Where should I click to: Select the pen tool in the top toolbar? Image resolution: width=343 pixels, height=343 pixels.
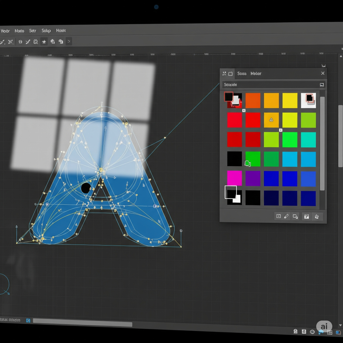[3, 42]
